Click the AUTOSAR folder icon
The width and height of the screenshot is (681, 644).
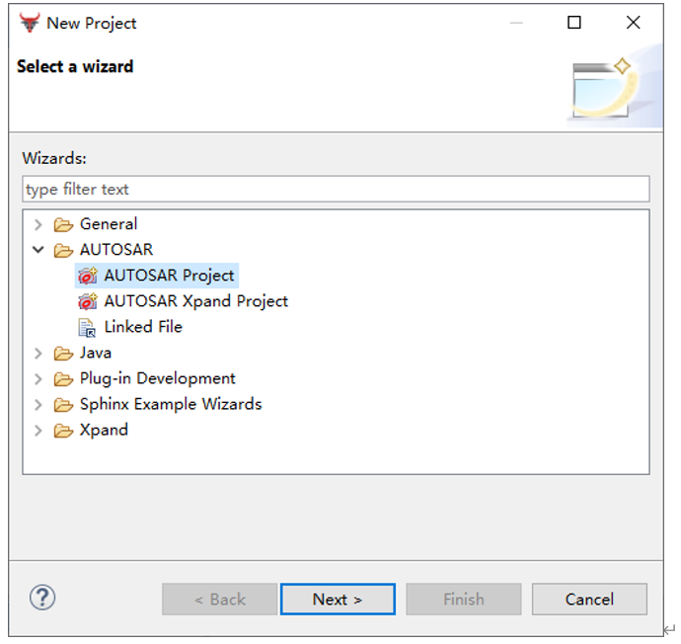(x=63, y=250)
